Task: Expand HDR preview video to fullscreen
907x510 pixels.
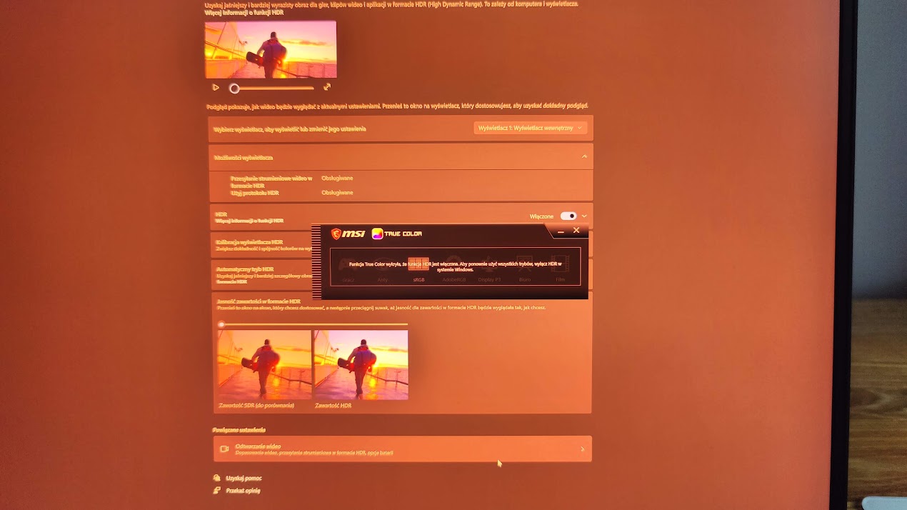Action: pyautogui.click(x=327, y=87)
